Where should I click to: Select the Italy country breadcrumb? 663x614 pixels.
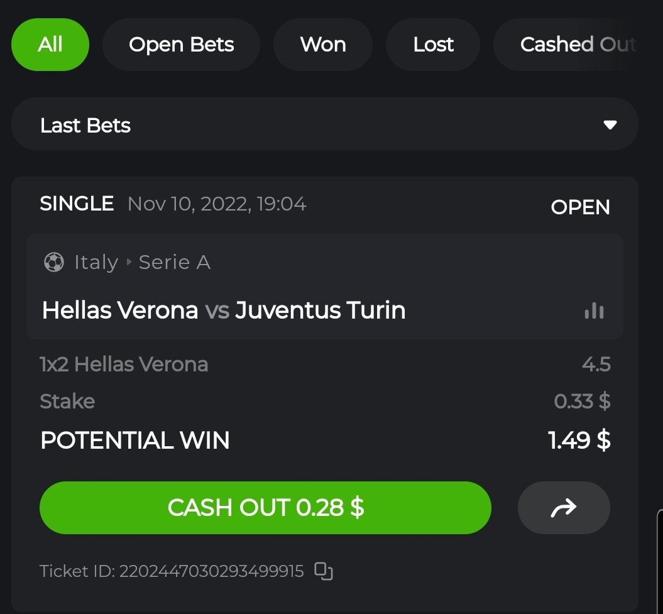[96, 262]
